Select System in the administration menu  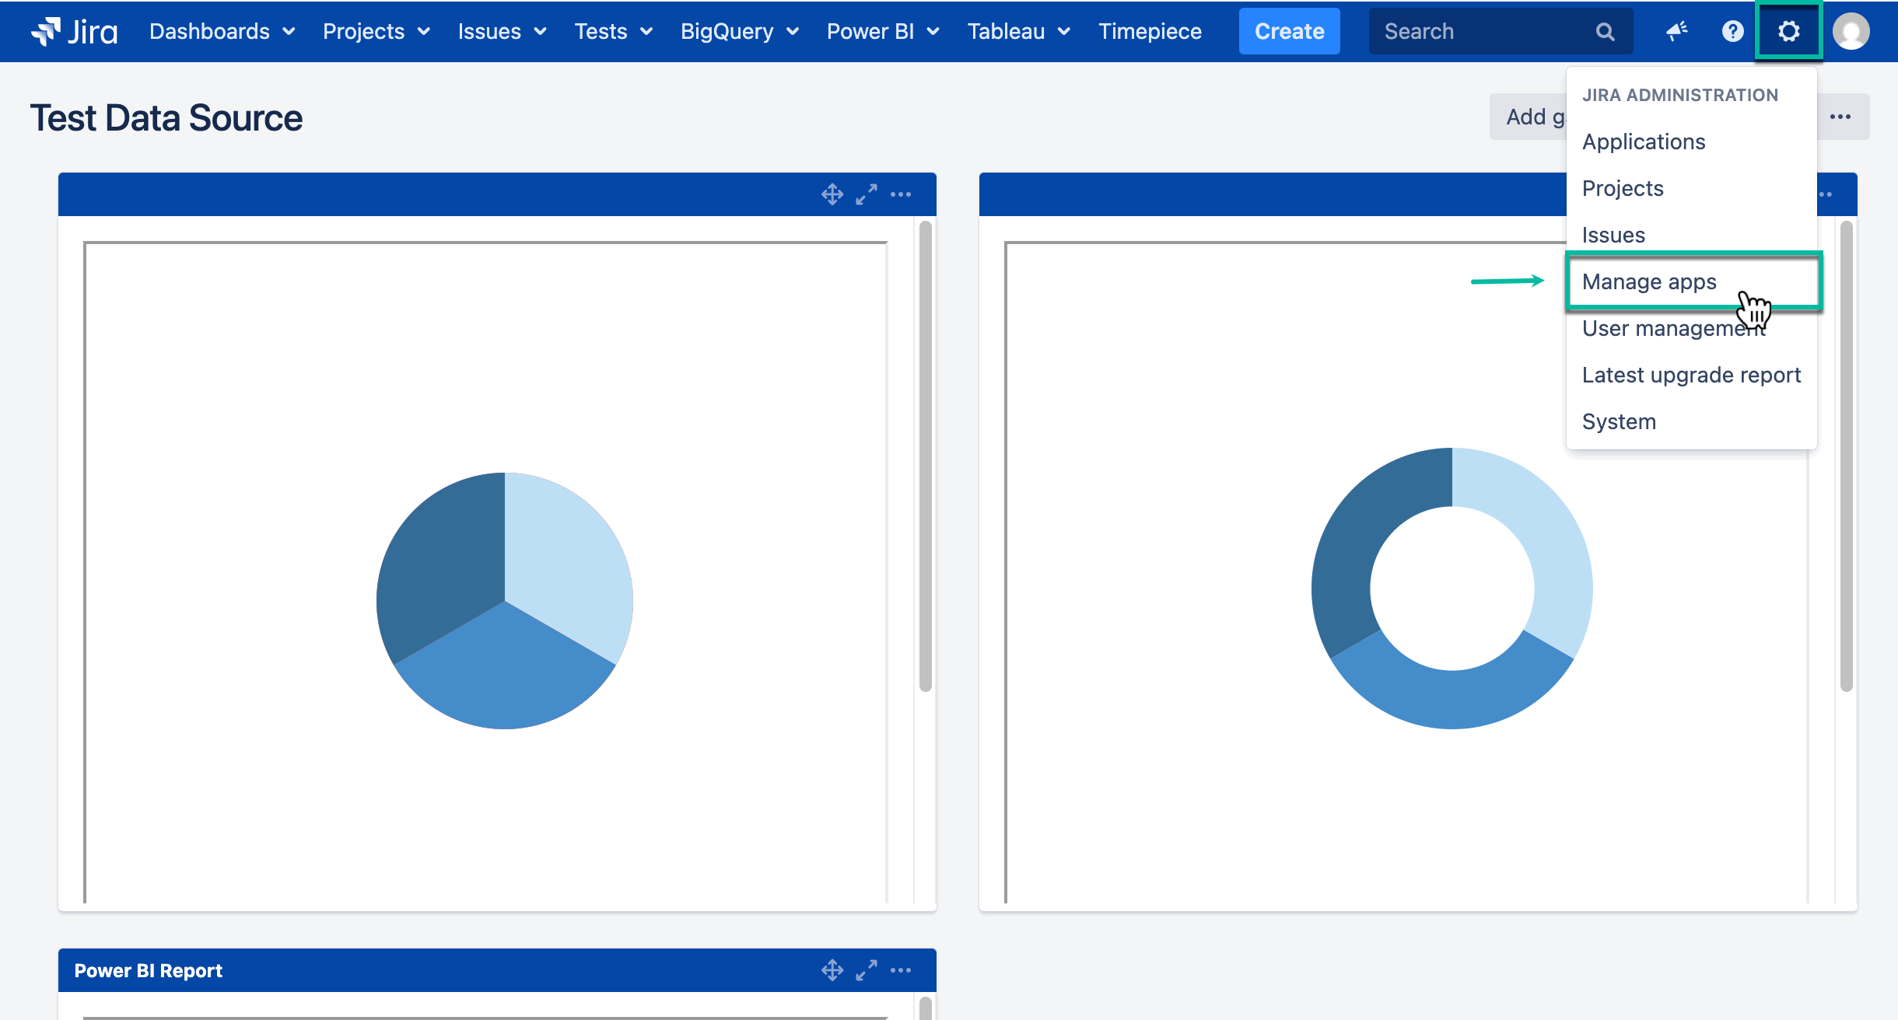click(1619, 421)
